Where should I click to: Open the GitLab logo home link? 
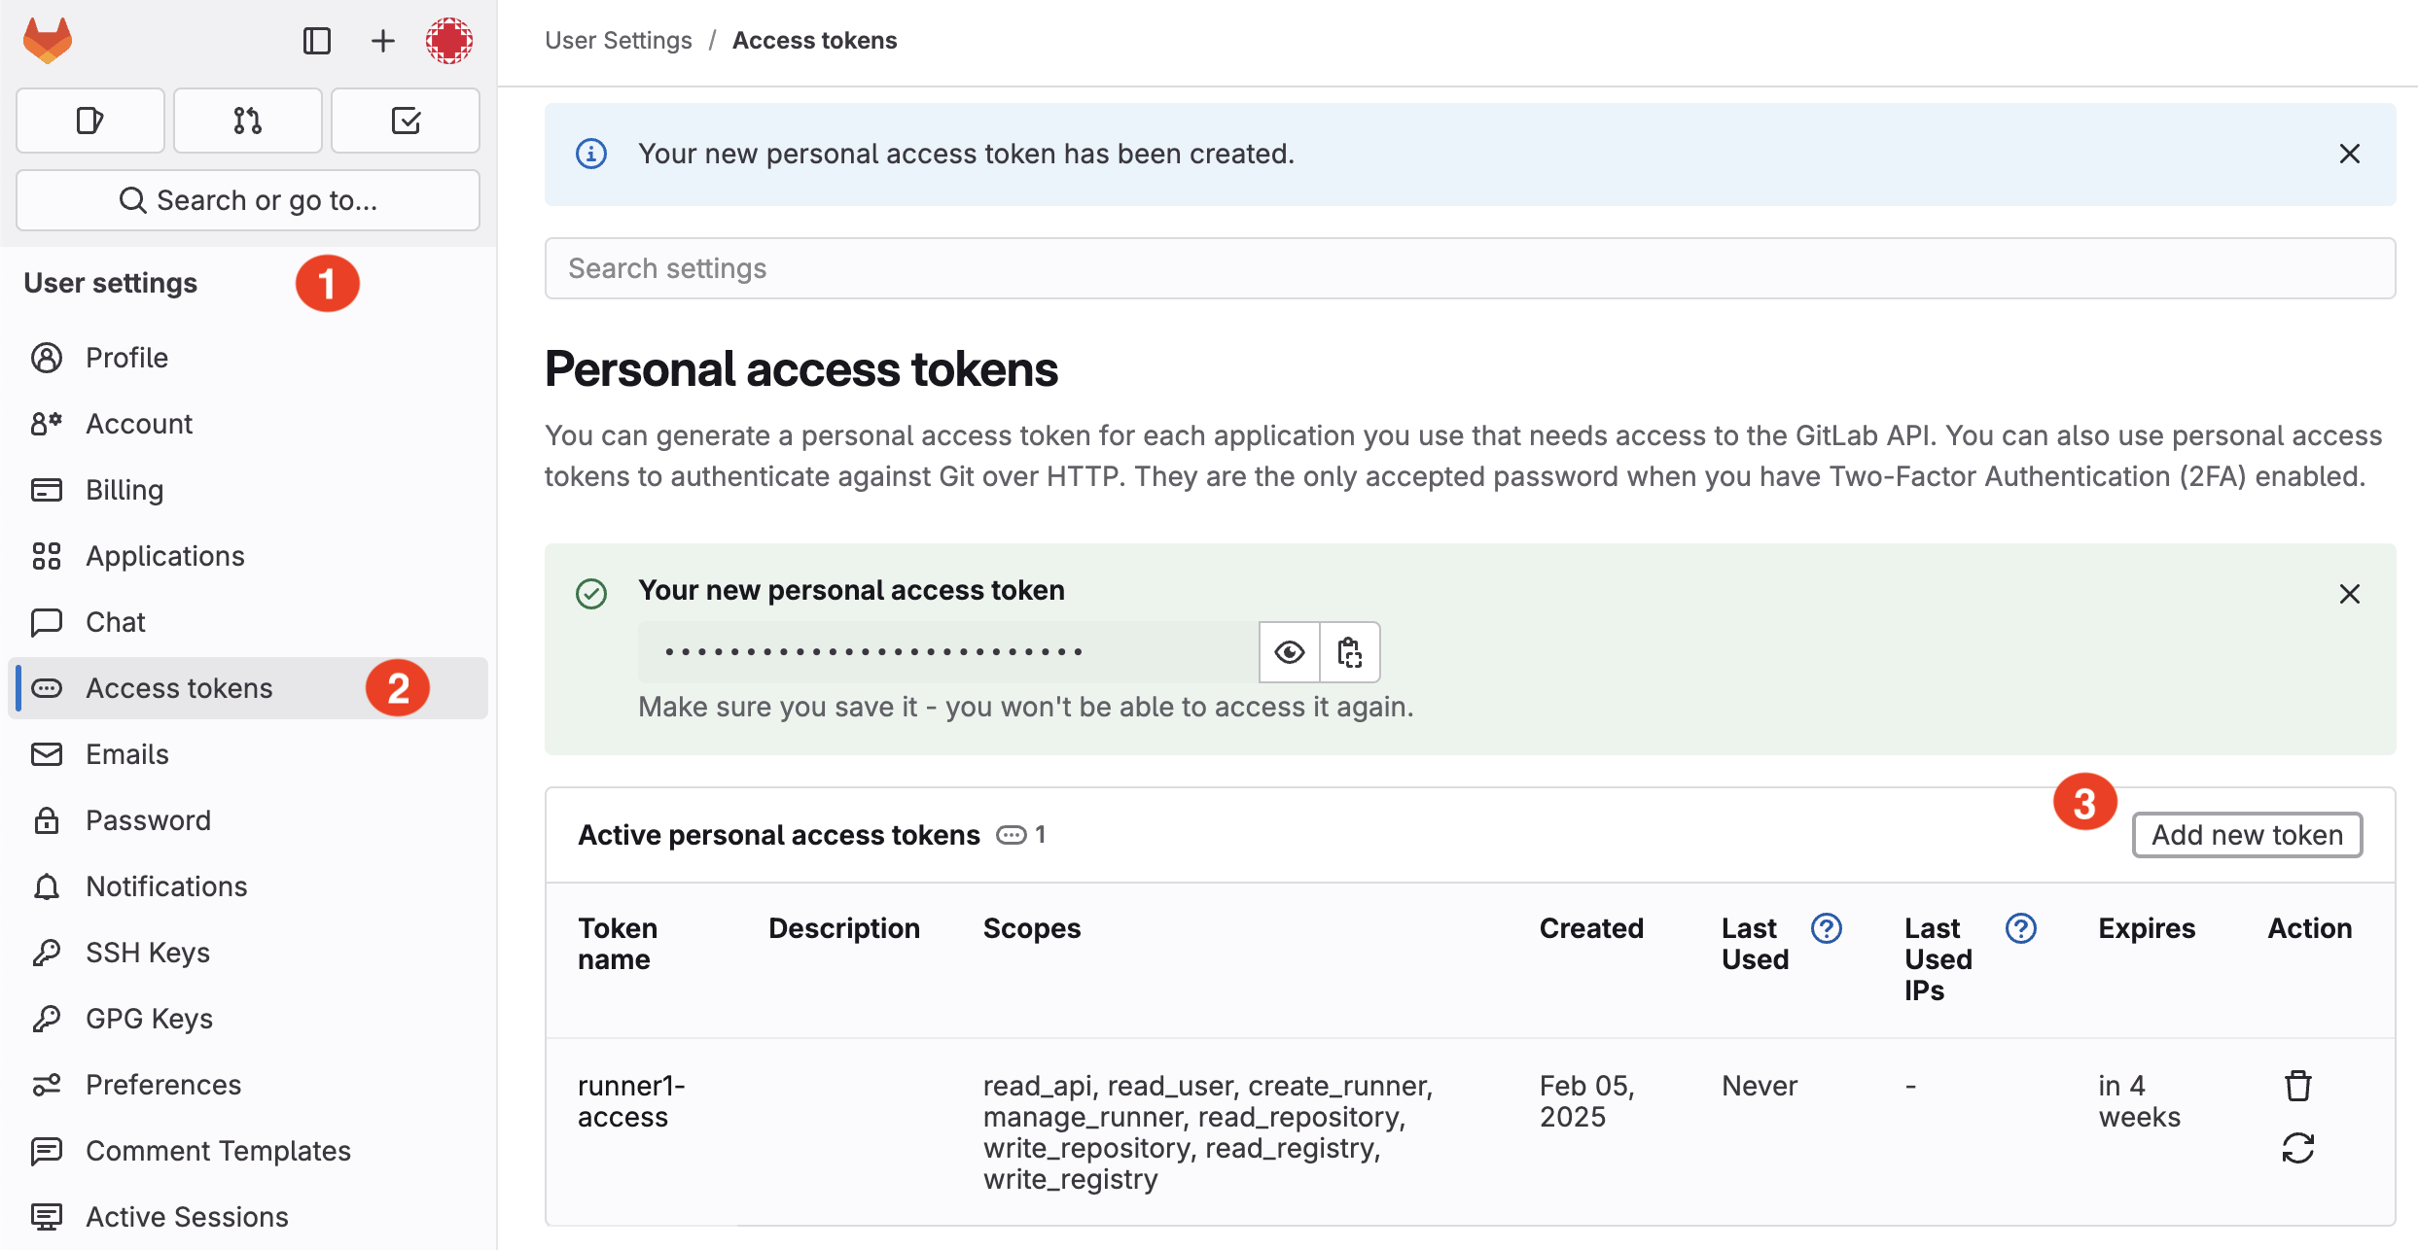pyautogui.click(x=48, y=41)
